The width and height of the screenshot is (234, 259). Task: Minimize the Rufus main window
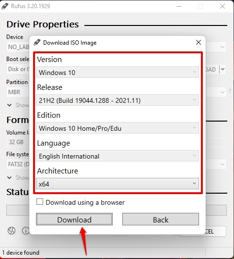(179, 6)
